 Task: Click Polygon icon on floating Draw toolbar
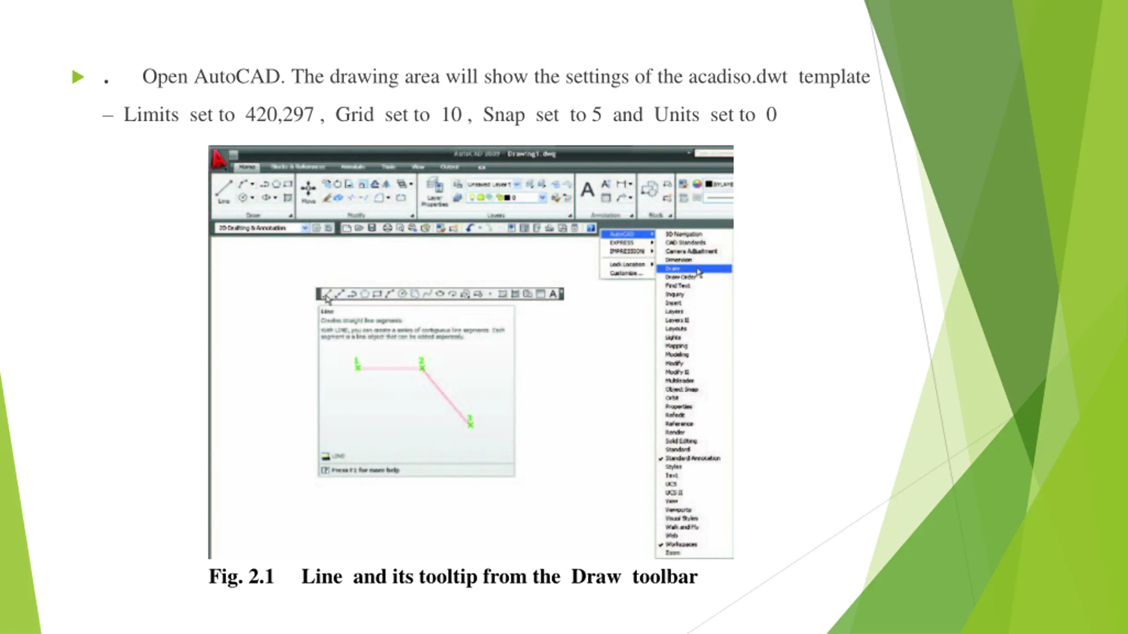[x=364, y=294]
